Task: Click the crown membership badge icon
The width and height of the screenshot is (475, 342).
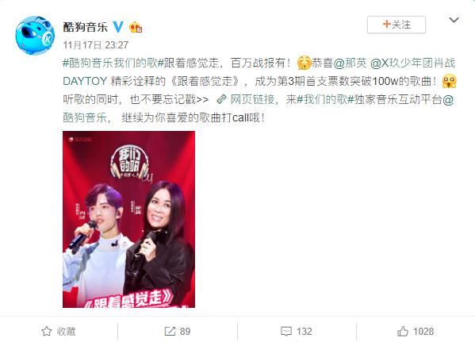Action: [136, 27]
